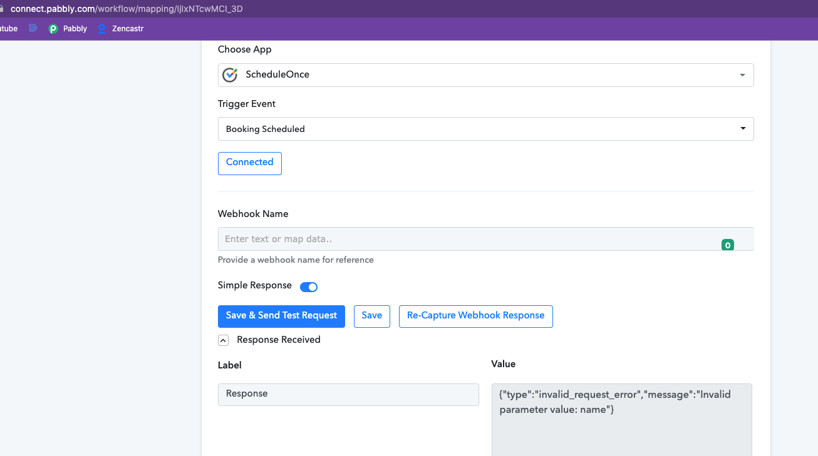The width and height of the screenshot is (818, 456).
Task: Click the "Webhook Name" label
Action: pyautogui.click(x=253, y=214)
